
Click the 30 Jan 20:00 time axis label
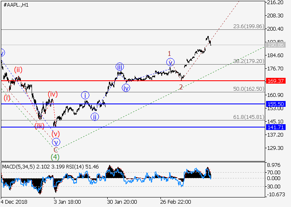coord(122,202)
